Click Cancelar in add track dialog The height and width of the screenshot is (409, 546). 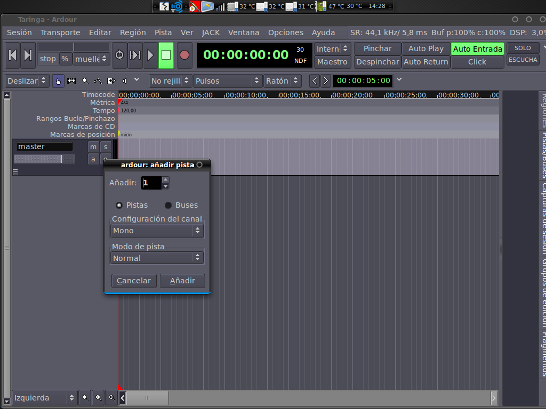pos(134,281)
